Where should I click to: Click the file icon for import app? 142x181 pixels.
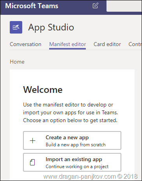pos(32,162)
